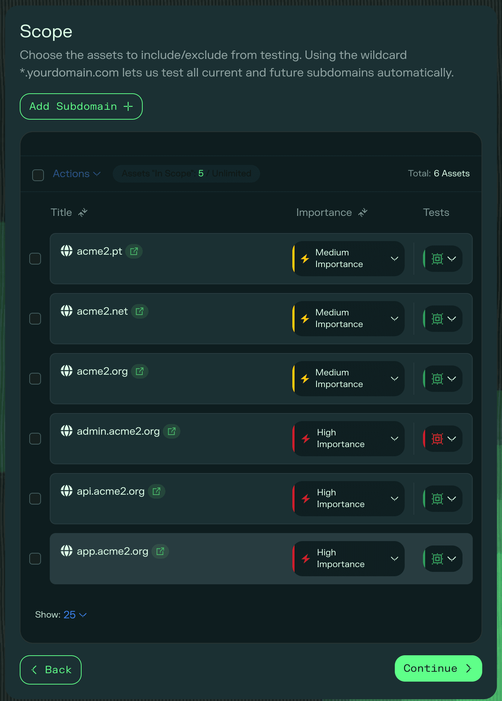Click green tests chip icon for app.acme2.org
The width and height of the screenshot is (502, 701).
(437, 559)
